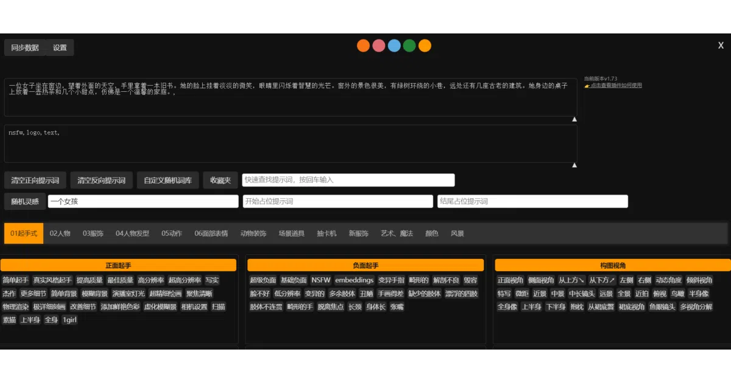Add the 杰作 prompt tag
The width and height of the screenshot is (731, 383).
[x=9, y=294]
